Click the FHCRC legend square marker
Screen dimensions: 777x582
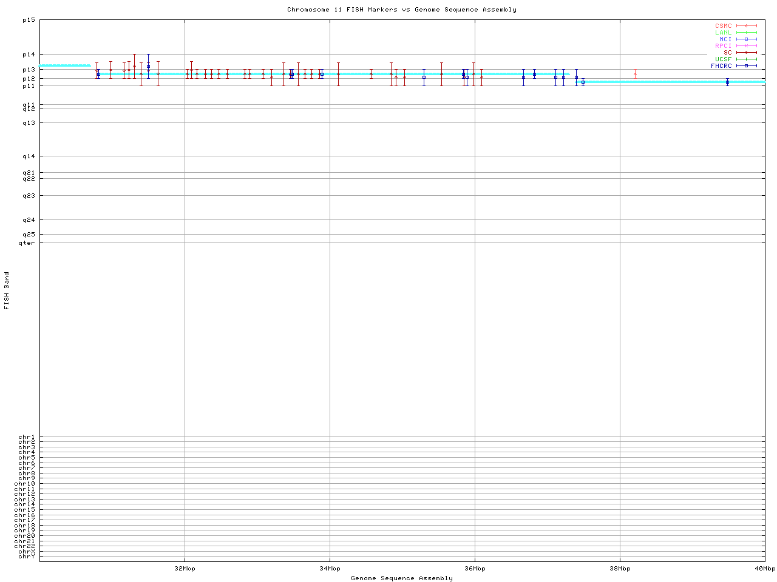tap(746, 66)
